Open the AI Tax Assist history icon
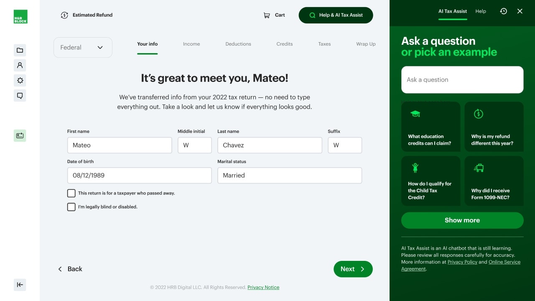The width and height of the screenshot is (535, 301). click(503, 11)
